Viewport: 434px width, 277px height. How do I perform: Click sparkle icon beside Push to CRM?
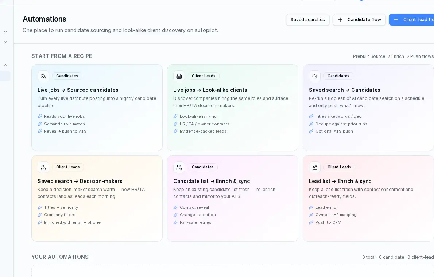311,222
